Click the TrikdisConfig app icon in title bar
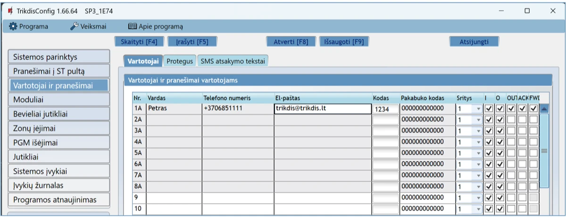The image size is (566, 218). coord(10,11)
